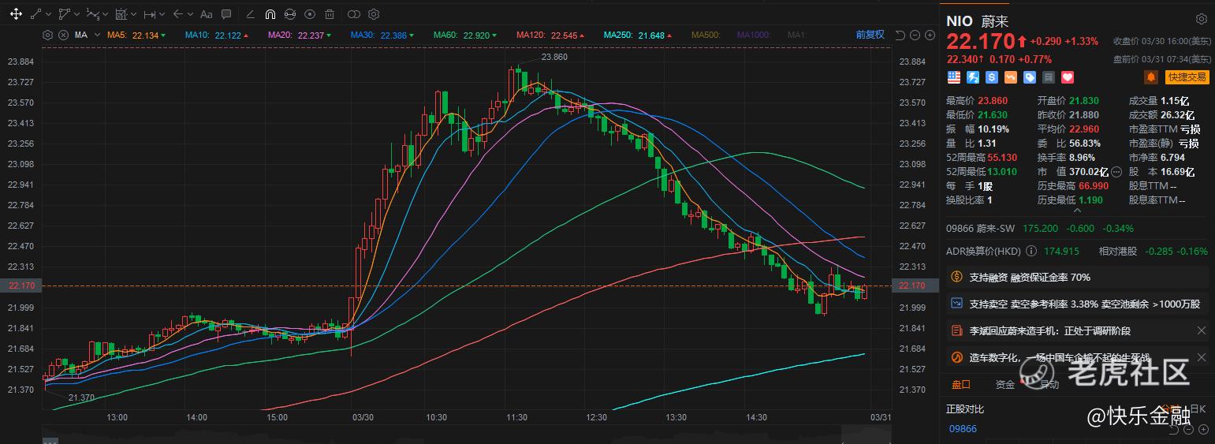The height and width of the screenshot is (444, 1215).
Task: Open the 支持融资 margin info row
Action: click(x=1077, y=278)
